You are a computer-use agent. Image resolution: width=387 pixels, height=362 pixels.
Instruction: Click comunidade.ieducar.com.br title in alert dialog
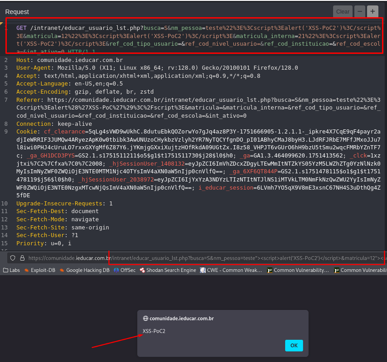coord(182,319)
